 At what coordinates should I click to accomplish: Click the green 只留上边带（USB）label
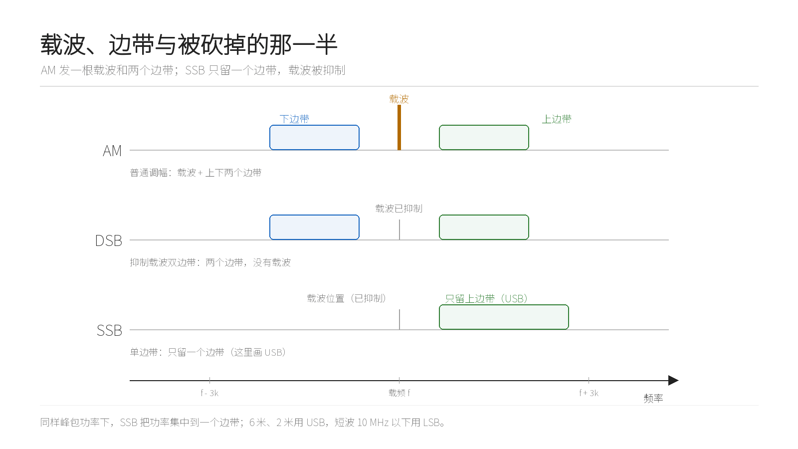coord(486,298)
